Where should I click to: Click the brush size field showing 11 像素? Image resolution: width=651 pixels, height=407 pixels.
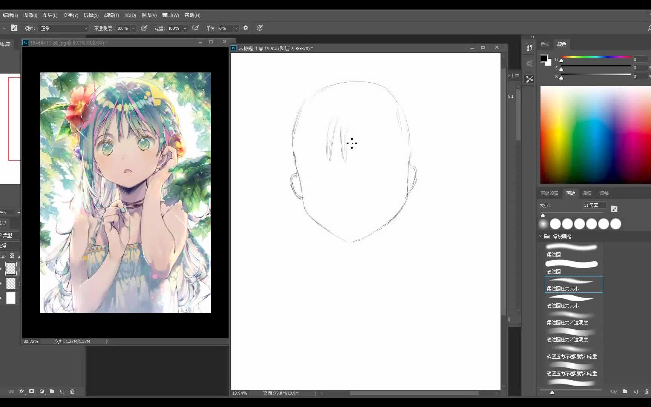pos(594,205)
